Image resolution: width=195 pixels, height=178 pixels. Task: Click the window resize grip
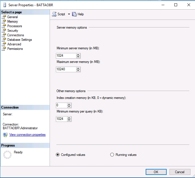coord(193,176)
